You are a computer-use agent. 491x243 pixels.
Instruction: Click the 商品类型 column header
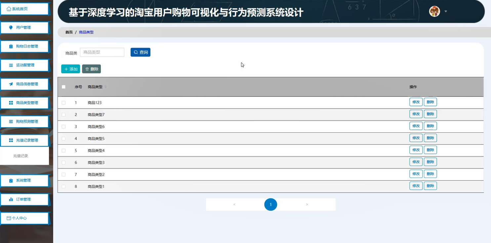tap(95, 87)
